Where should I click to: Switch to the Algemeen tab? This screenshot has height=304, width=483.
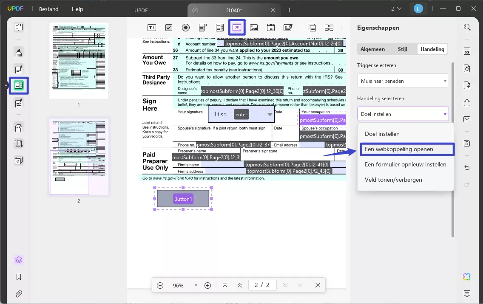[372, 49]
